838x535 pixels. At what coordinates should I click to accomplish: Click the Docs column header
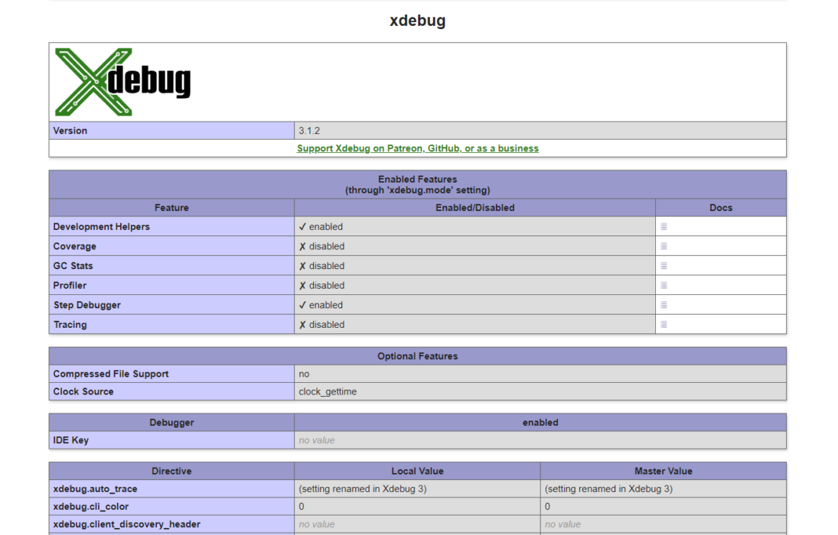click(721, 208)
